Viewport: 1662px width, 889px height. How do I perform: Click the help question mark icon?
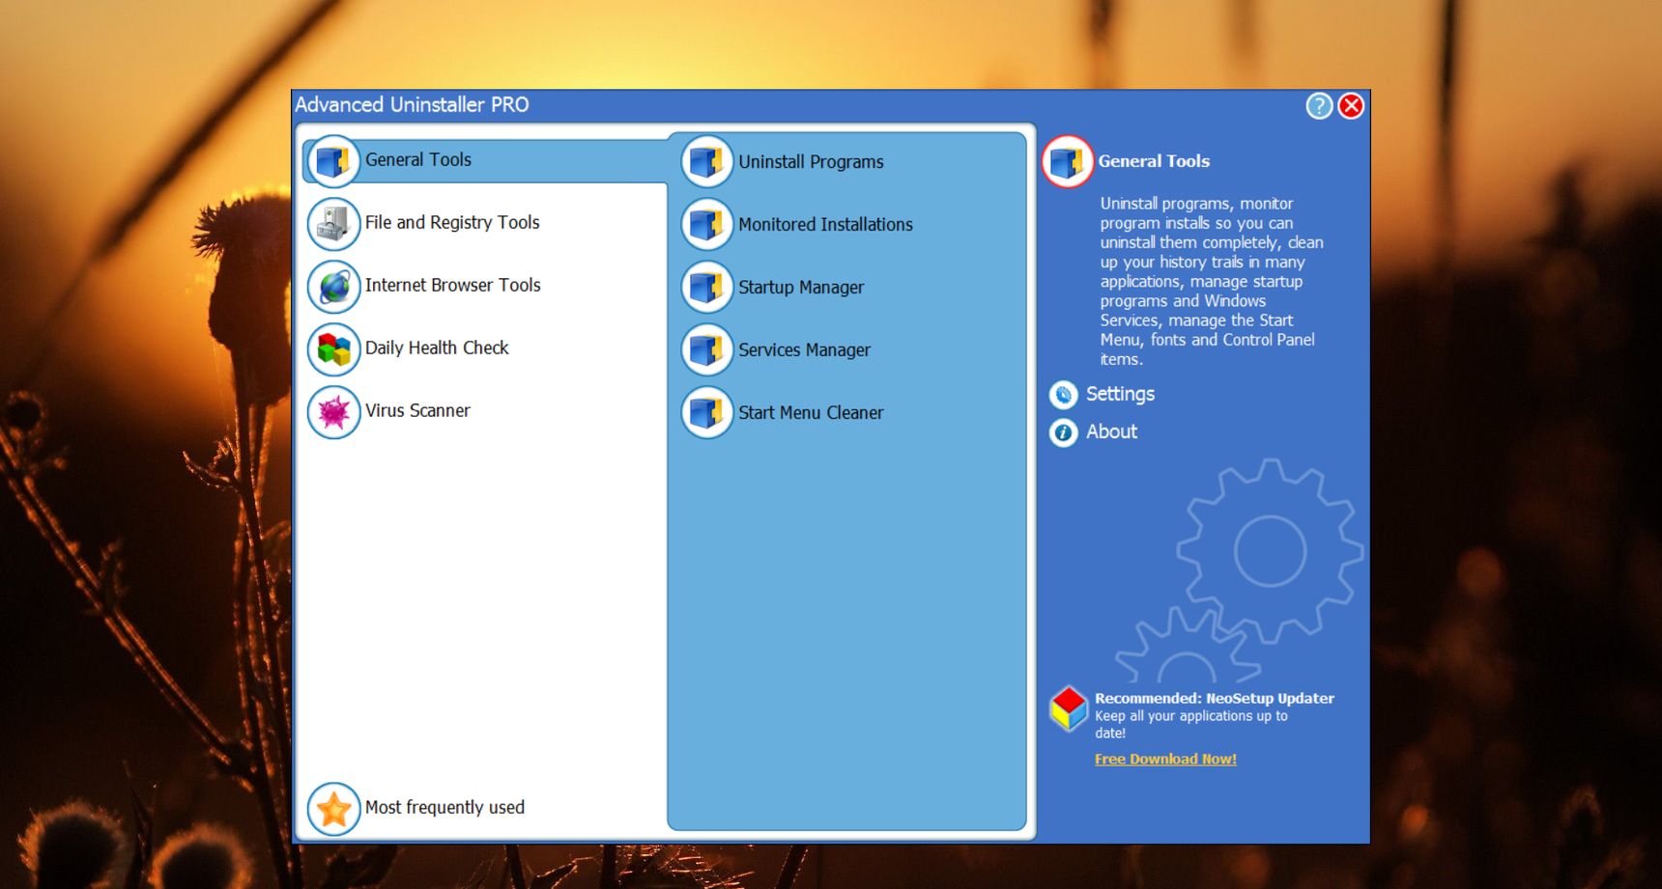click(x=1319, y=106)
